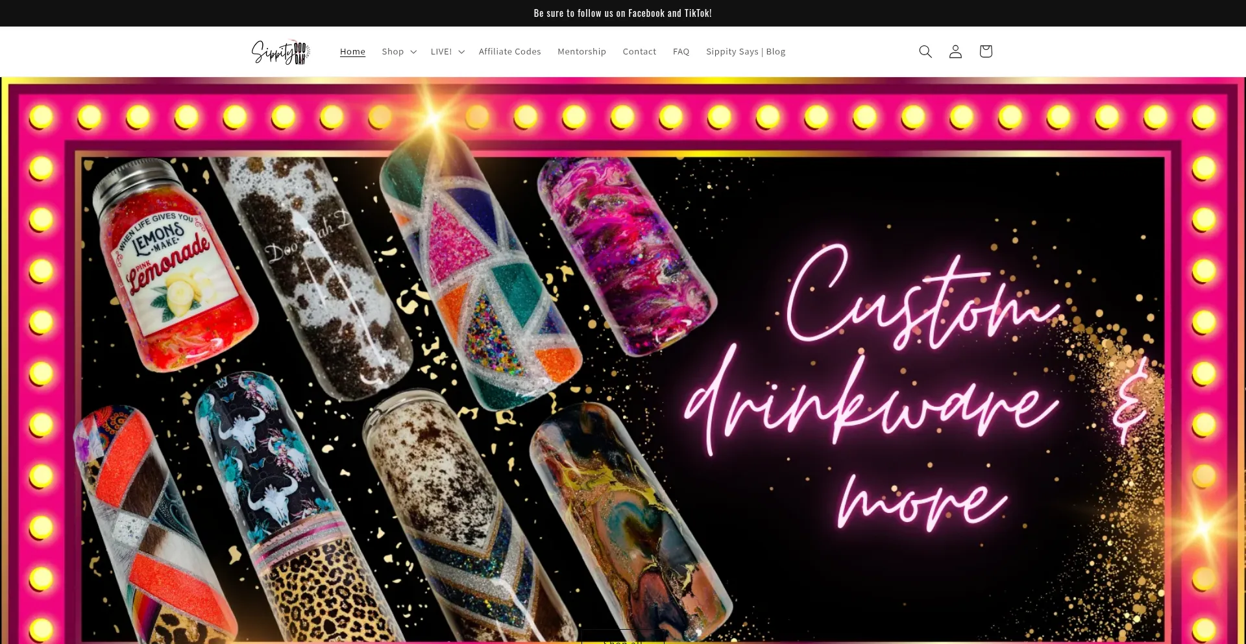Image resolution: width=1246 pixels, height=644 pixels.
Task: Open the Contact page
Action: [x=639, y=51]
